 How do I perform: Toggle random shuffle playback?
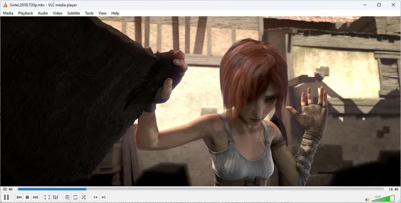[x=84, y=197]
